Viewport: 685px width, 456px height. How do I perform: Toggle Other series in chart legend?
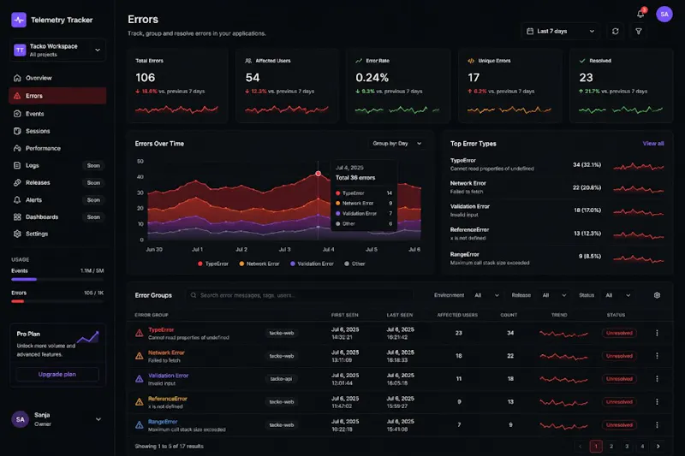pos(354,264)
